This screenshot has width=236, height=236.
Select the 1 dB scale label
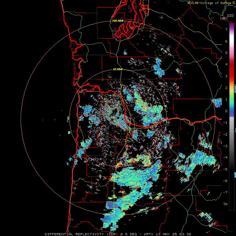click(x=226, y=99)
